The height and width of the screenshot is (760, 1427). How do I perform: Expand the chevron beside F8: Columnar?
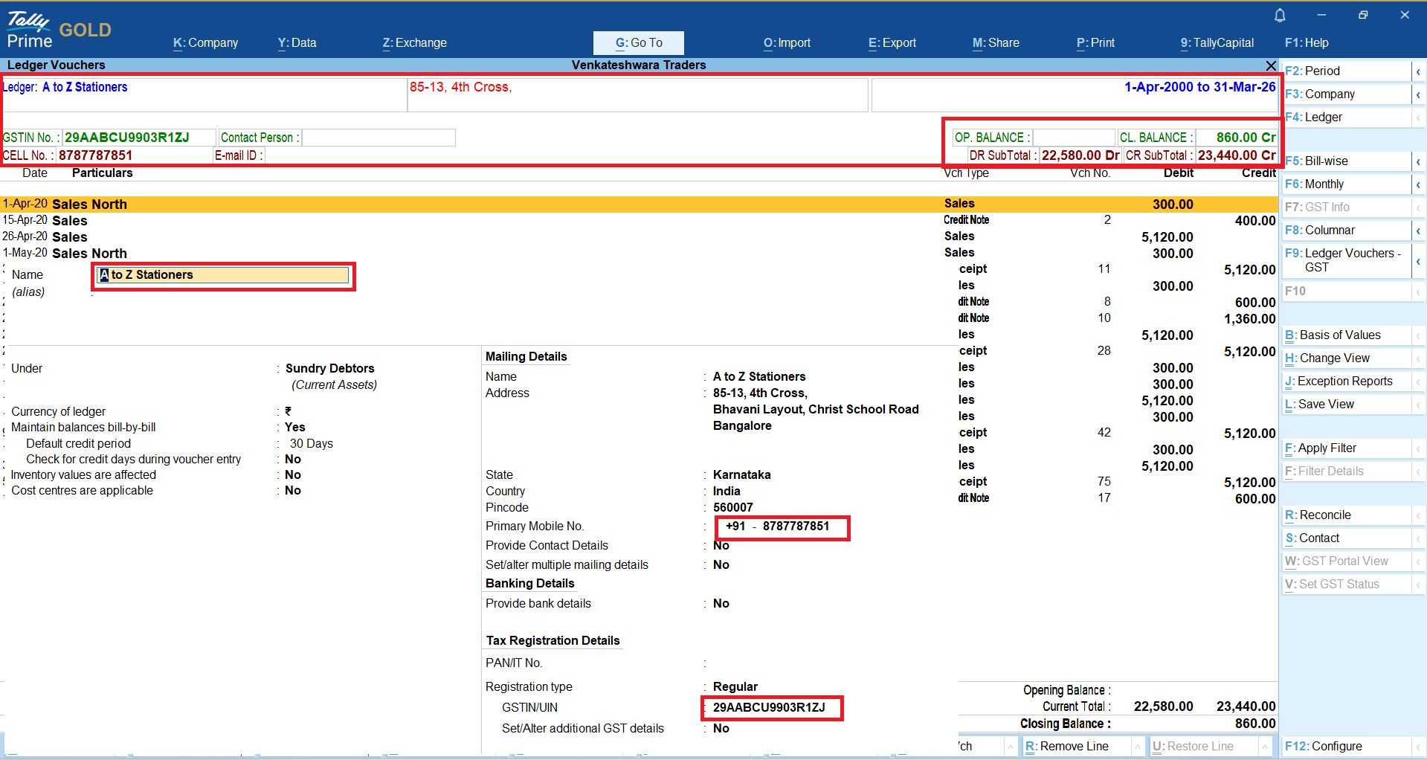coord(1418,231)
